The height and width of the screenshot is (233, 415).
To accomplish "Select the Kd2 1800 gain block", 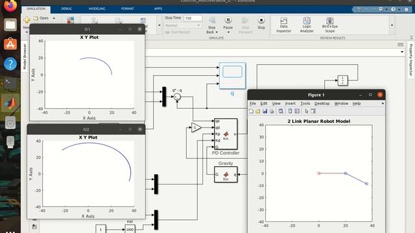I will (130, 229).
